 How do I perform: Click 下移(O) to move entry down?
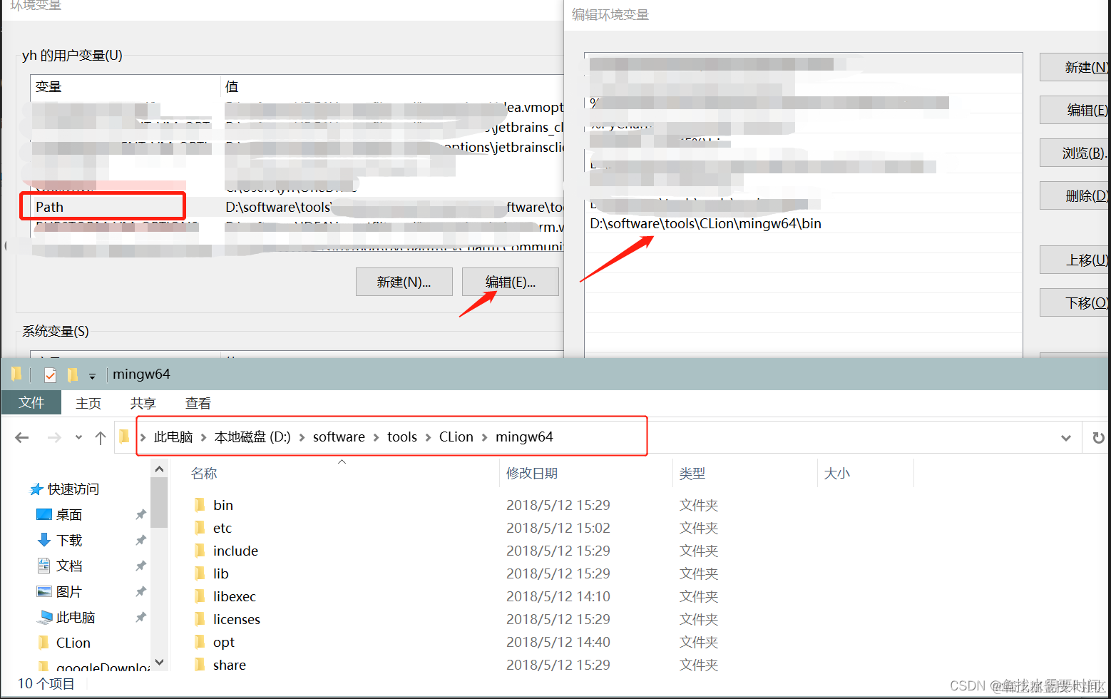1075,302
